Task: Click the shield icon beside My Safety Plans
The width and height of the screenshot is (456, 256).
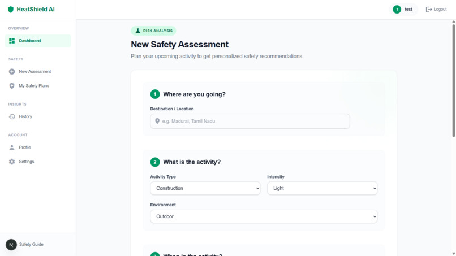Action: click(x=12, y=86)
